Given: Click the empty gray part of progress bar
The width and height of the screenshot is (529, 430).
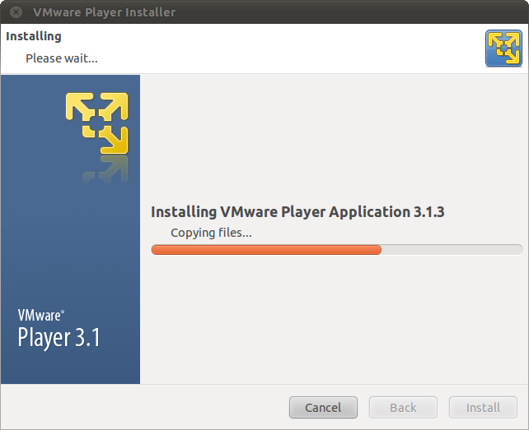Looking at the screenshot, I should 452,249.
